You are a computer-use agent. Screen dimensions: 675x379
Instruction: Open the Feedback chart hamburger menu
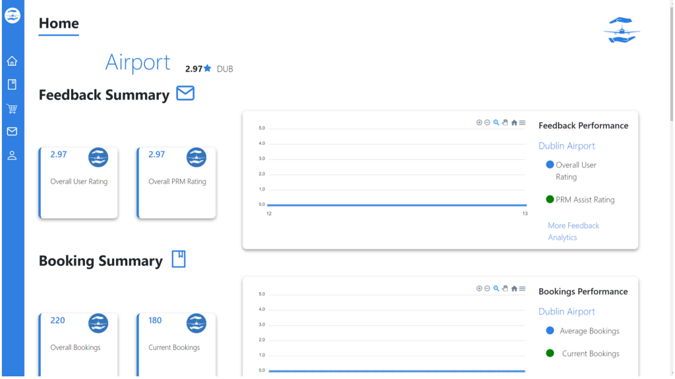pyautogui.click(x=523, y=122)
